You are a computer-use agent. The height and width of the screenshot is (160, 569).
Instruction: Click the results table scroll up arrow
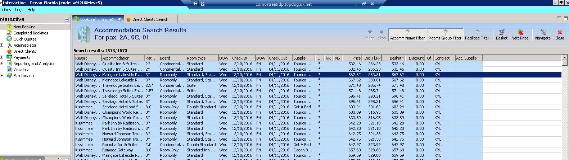pos(564,57)
